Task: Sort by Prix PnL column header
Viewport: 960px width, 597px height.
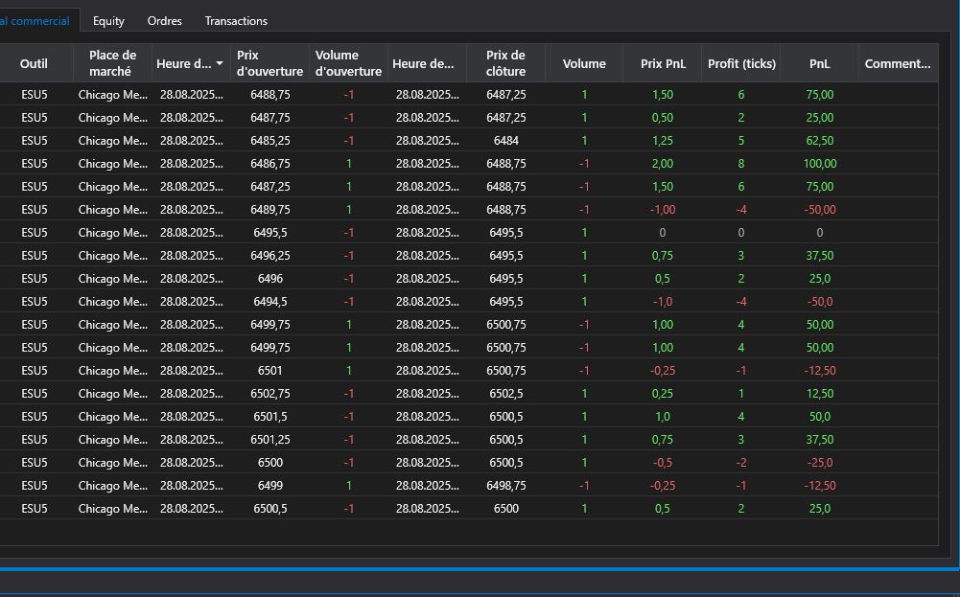Action: pyautogui.click(x=662, y=63)
